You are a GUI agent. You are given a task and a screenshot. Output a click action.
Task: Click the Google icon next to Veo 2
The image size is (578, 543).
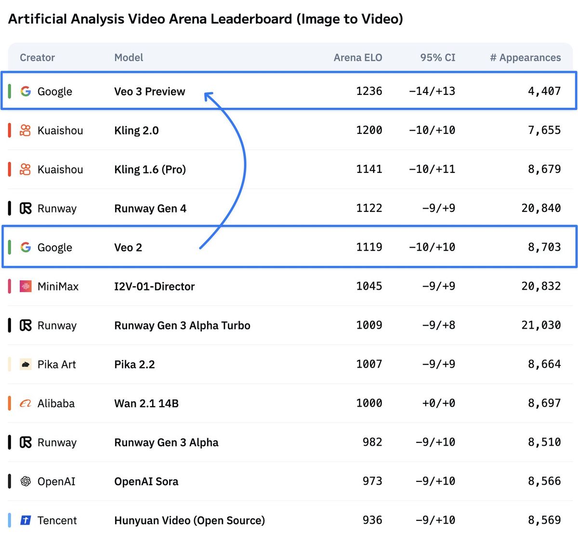coord(25,247)
